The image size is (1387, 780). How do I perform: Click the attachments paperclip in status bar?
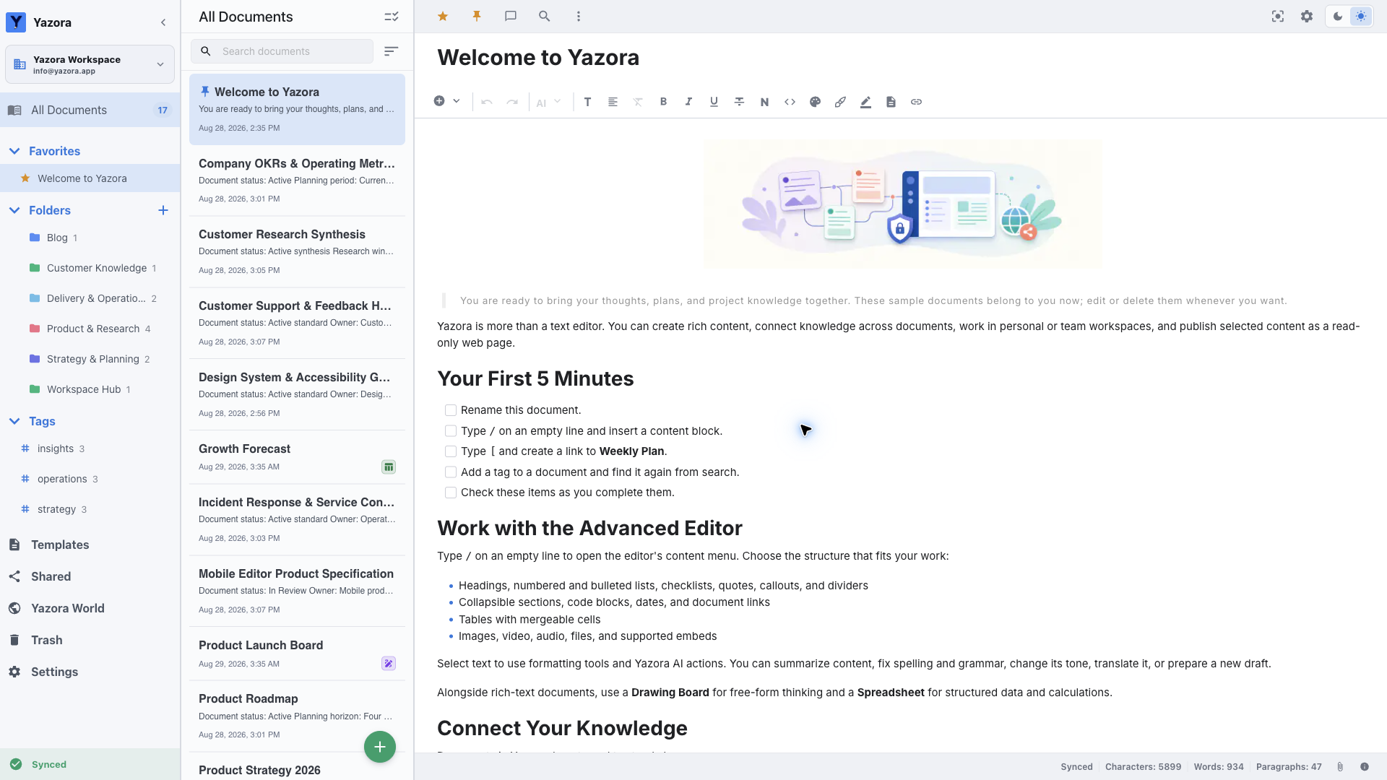[1340, 767]
